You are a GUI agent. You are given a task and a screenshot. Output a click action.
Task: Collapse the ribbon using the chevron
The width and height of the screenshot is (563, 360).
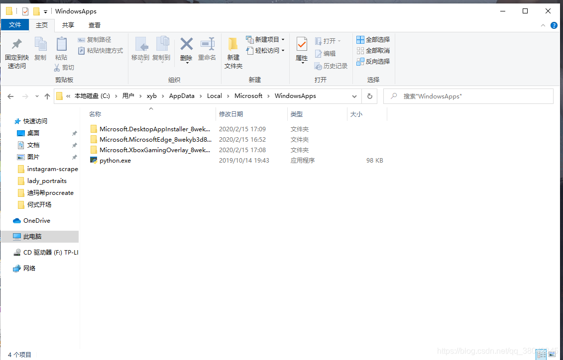coord(543,25)
